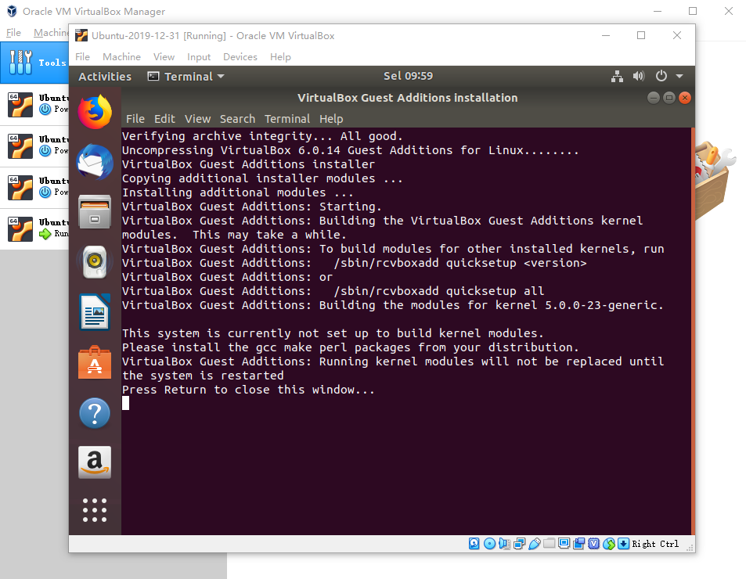746x579 pixels.
Task: Open VM window's Help menu
Action: (x=281, y=57)
